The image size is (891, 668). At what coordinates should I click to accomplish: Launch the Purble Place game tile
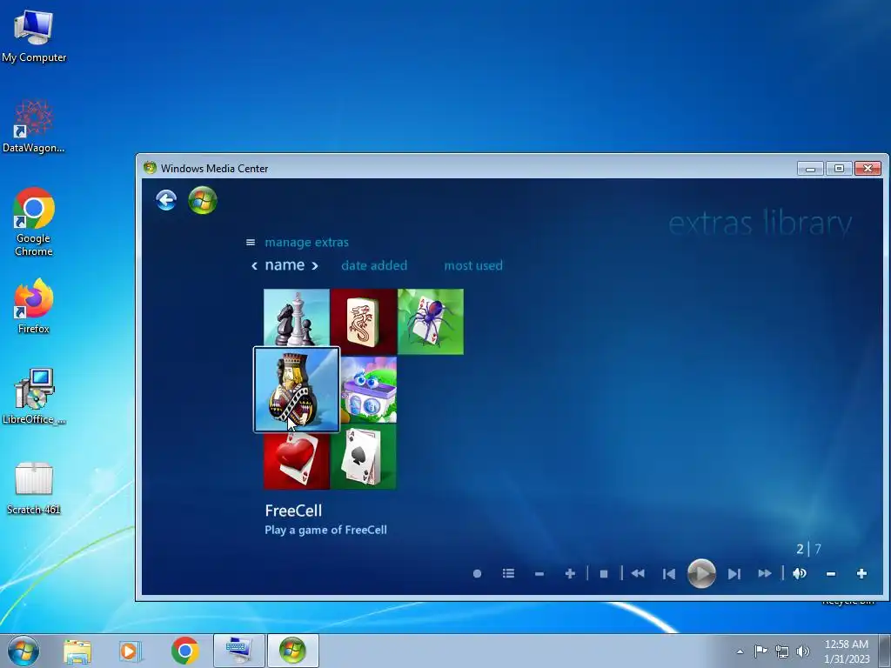[x=369, y=390]
